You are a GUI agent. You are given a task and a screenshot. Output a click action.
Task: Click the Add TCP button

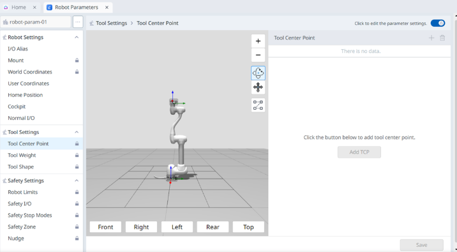click(359, 152)
